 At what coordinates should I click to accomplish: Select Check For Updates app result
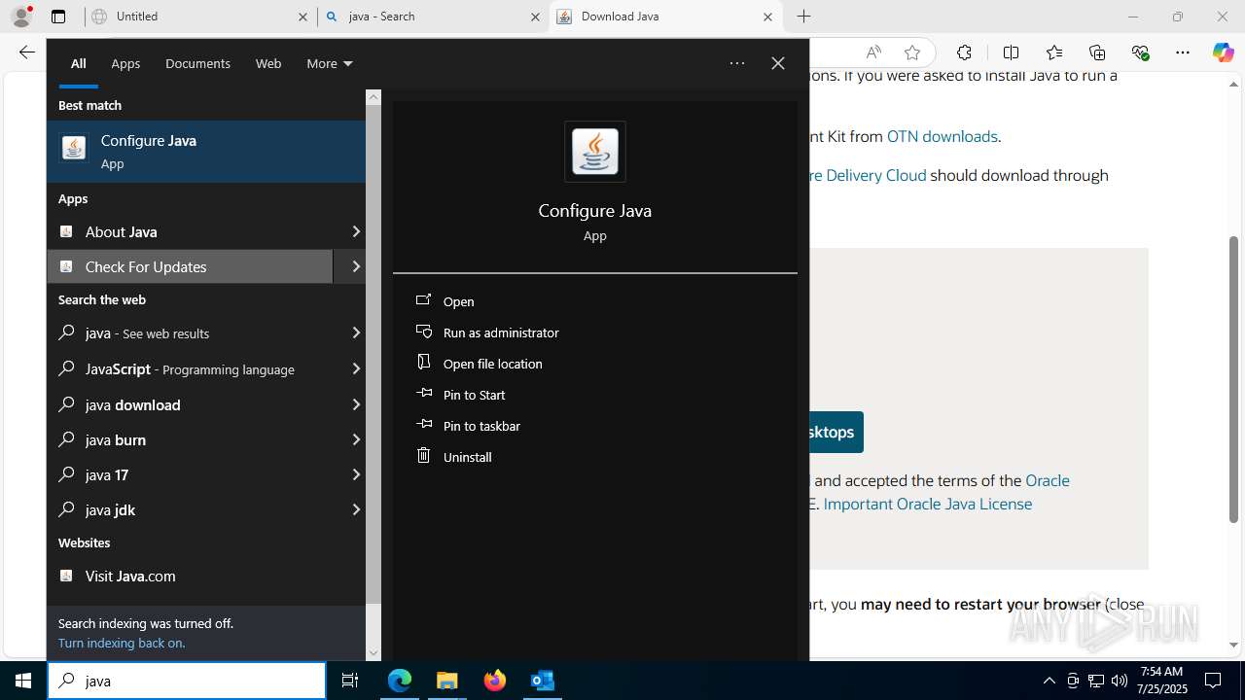tap(191, 266)
